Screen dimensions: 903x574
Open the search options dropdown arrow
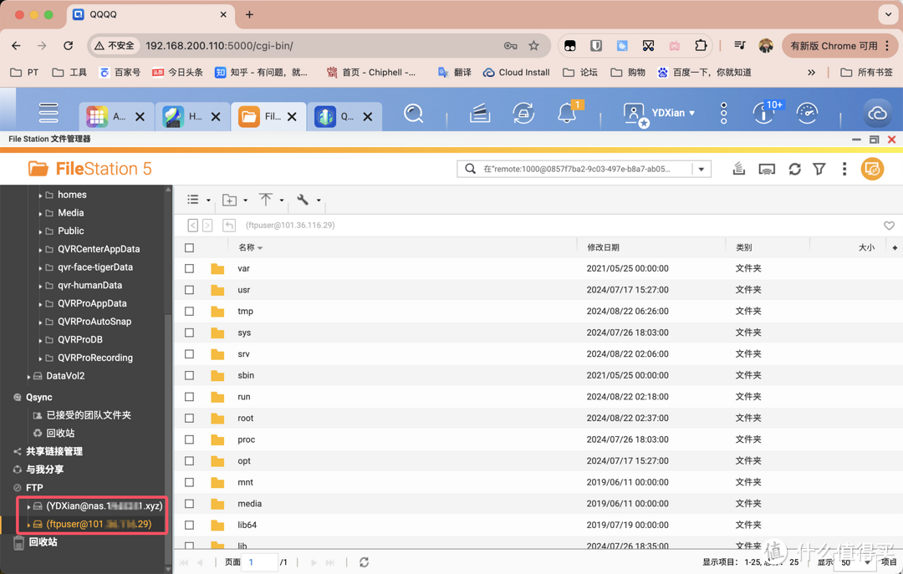tap(701, 170)
